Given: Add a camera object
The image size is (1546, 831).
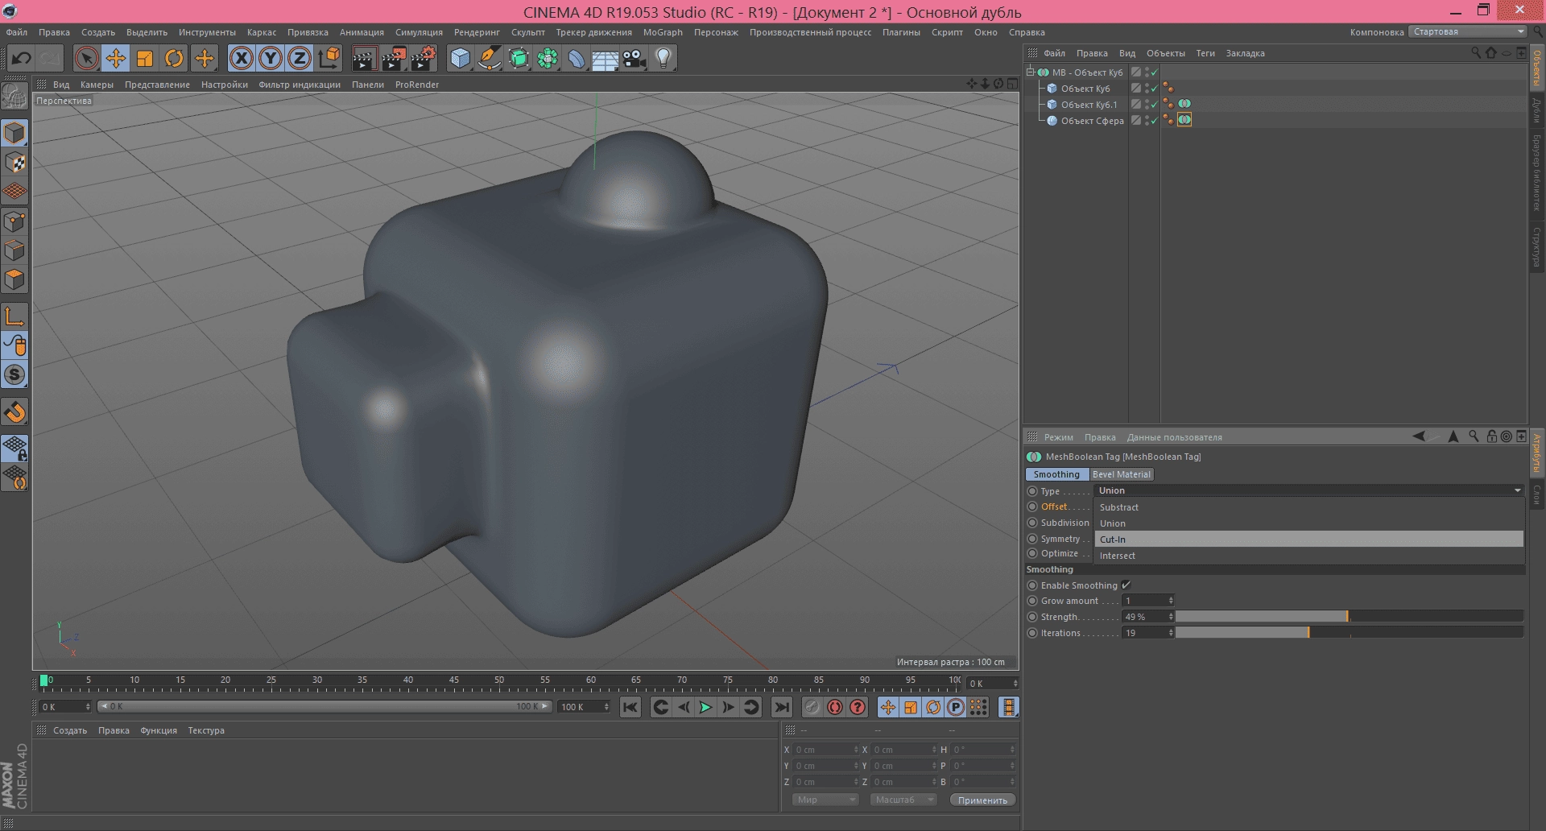Looking at the screenshot, I should point(635,58).
